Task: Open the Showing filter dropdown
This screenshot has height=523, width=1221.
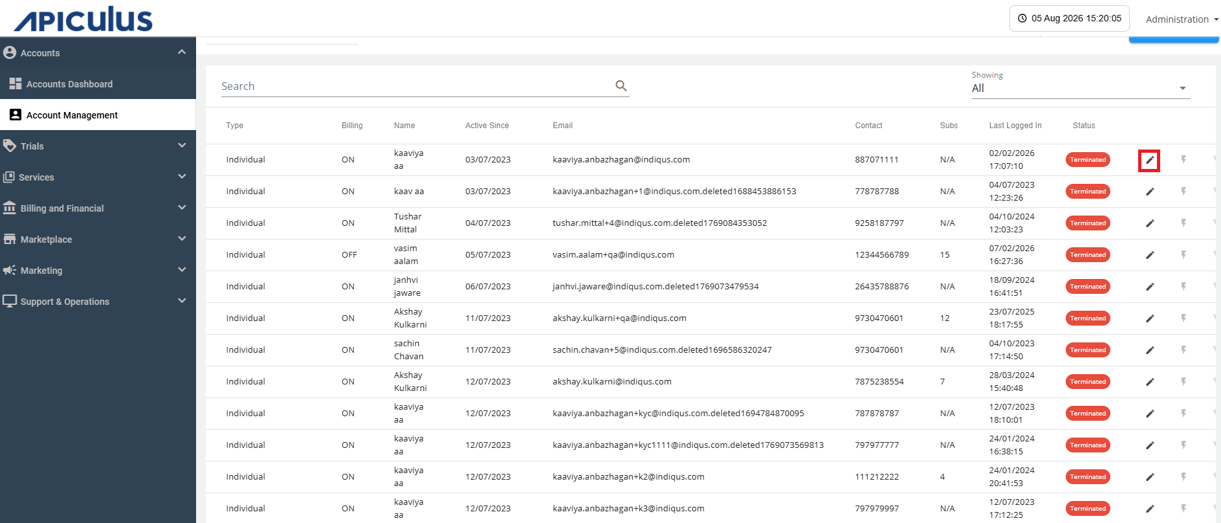Action: (x=1081, y=88)
